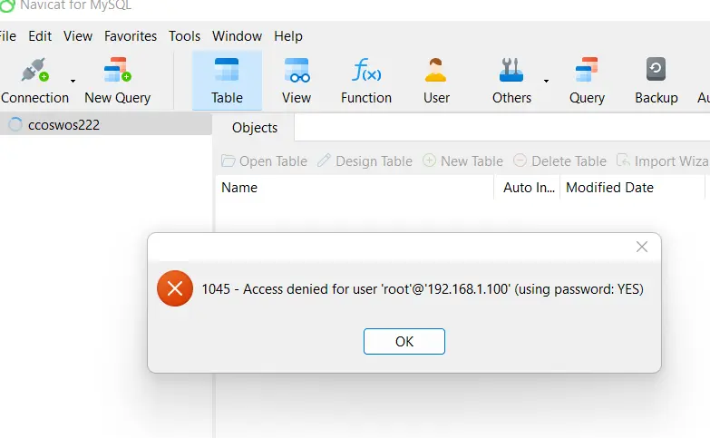The width and height of the screenshot is (710, 438).
Task: Switch to the Objects tab
Action: (255, 128)
